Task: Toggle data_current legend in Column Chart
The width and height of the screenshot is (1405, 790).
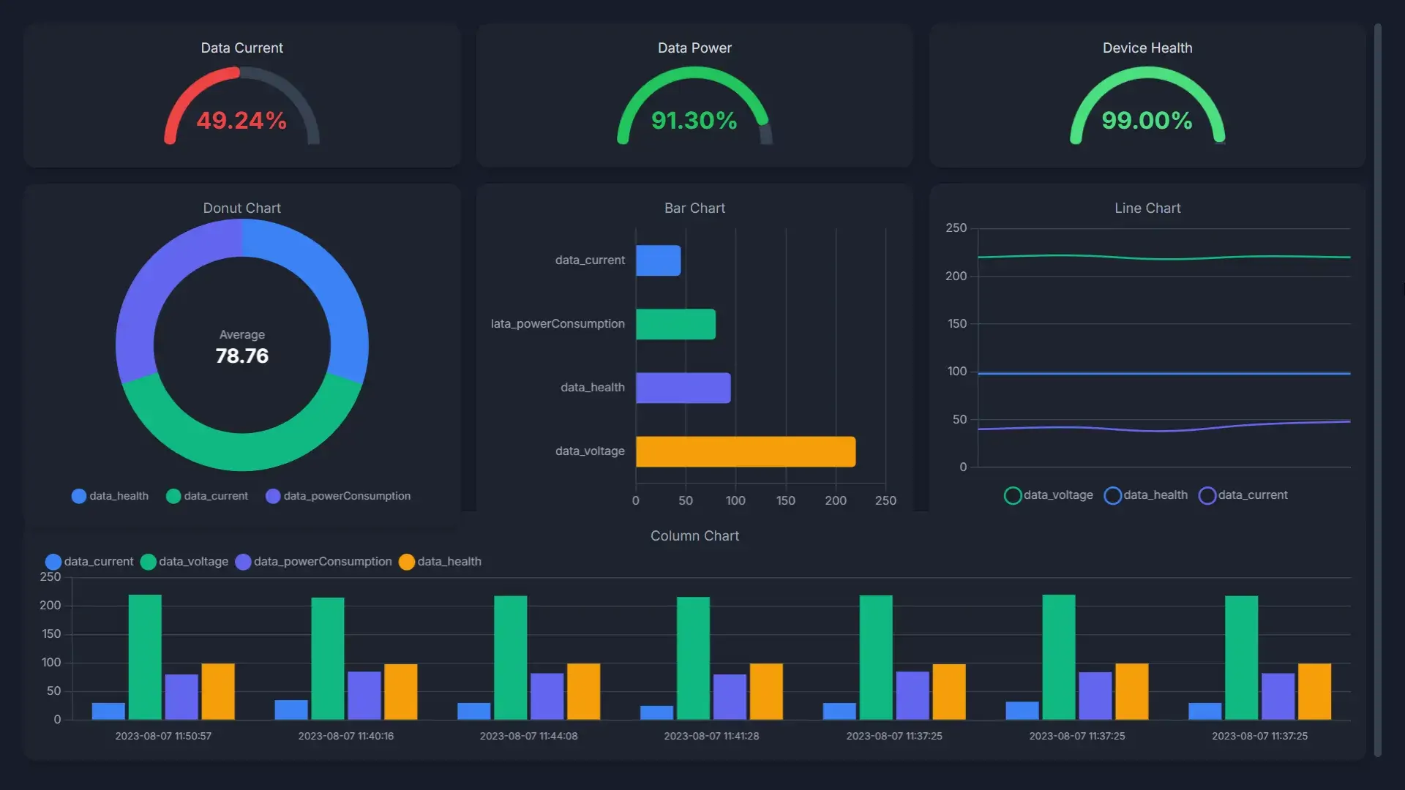Action: tap(89, 561)
